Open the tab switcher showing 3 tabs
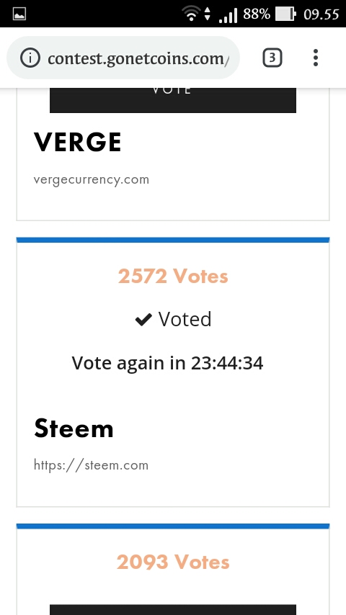The height and width of the screenshot is (615, 346). coord(272,58)
